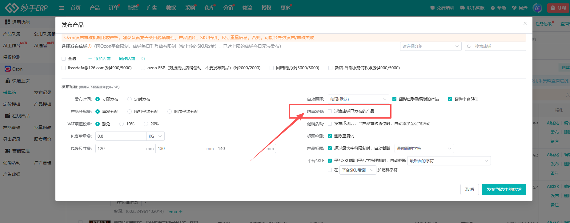This screenshot has height=223, width=570.
Task: Click the 营销管理 sidebar icon
Action: tap(8, 151)
